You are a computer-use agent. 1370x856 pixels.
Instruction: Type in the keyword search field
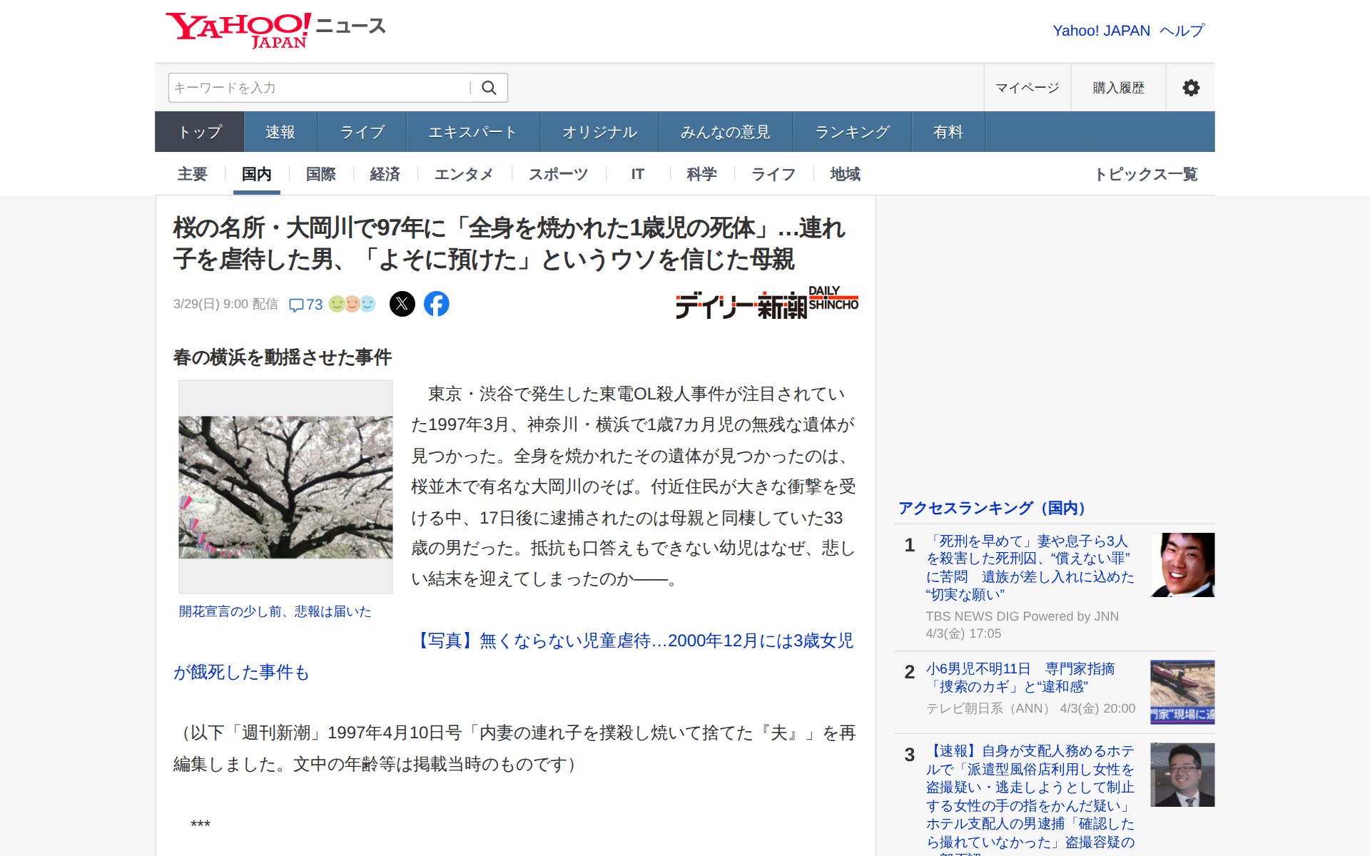pyautogui.click(x=319, y=88)
